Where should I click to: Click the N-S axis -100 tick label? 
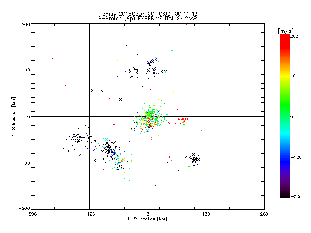(x=24, y=163)
